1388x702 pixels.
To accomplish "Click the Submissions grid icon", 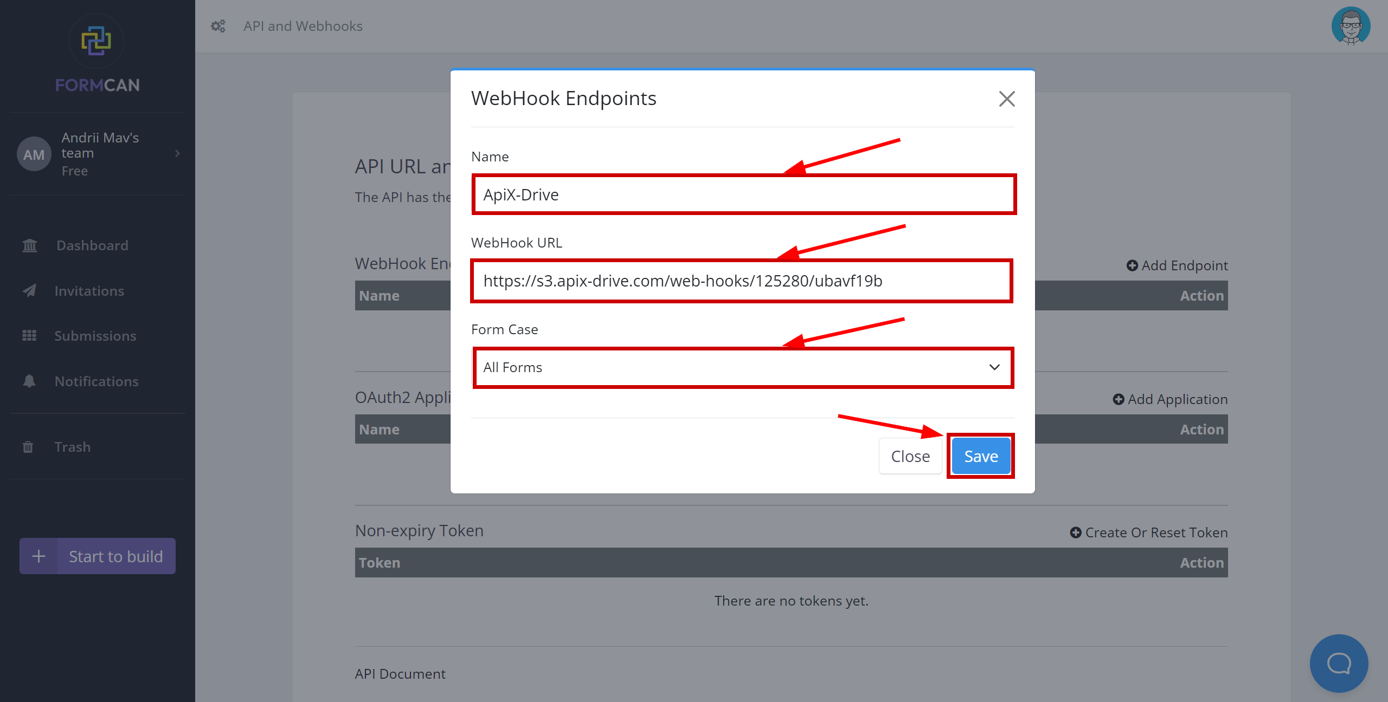I will pos(29,336).
